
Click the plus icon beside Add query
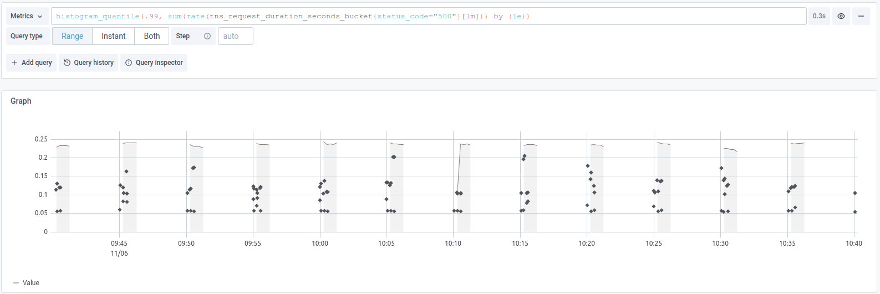point(14,63)
